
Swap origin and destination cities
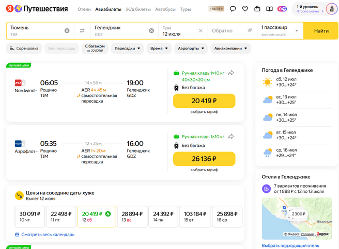(82, 31)
